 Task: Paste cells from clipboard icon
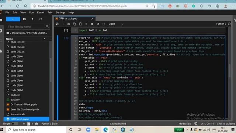tap(80, 24)
